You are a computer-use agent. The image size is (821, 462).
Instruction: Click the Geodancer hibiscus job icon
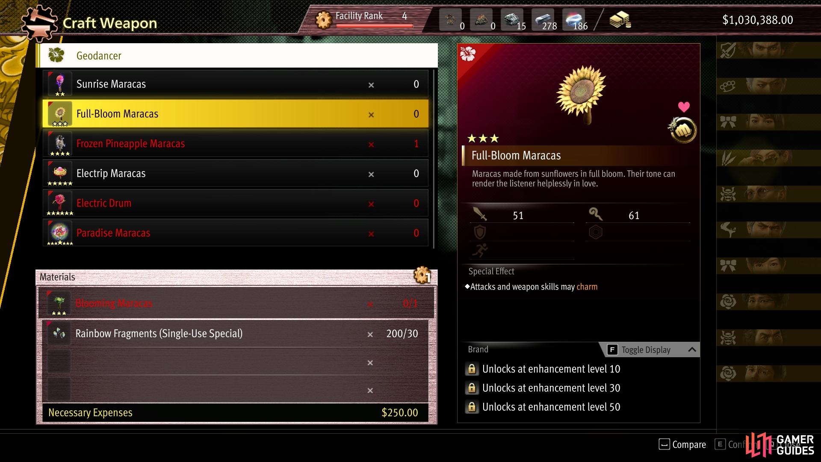pos(56,55)
